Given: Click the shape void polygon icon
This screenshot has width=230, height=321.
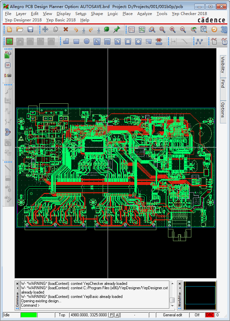Looking at the screenshot, I should (x=107, y=41).
